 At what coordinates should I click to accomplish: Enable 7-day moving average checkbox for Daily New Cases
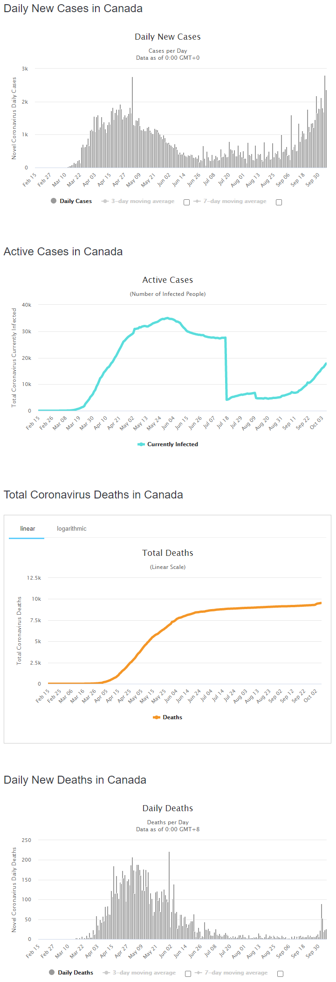[x=279, y=203]
